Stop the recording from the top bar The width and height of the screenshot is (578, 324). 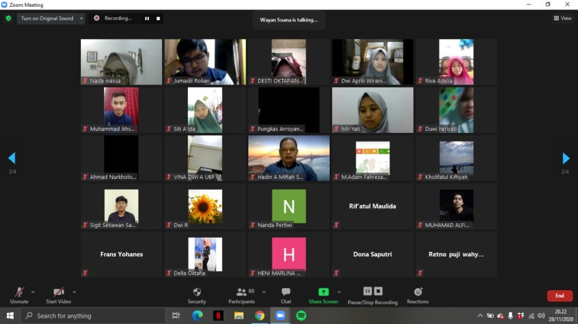coord(159,19)
